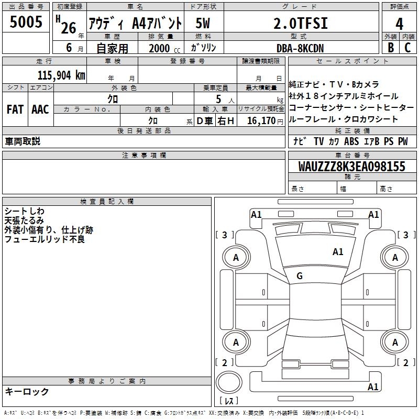Select the A1 mark on the hood

point(338,252)
